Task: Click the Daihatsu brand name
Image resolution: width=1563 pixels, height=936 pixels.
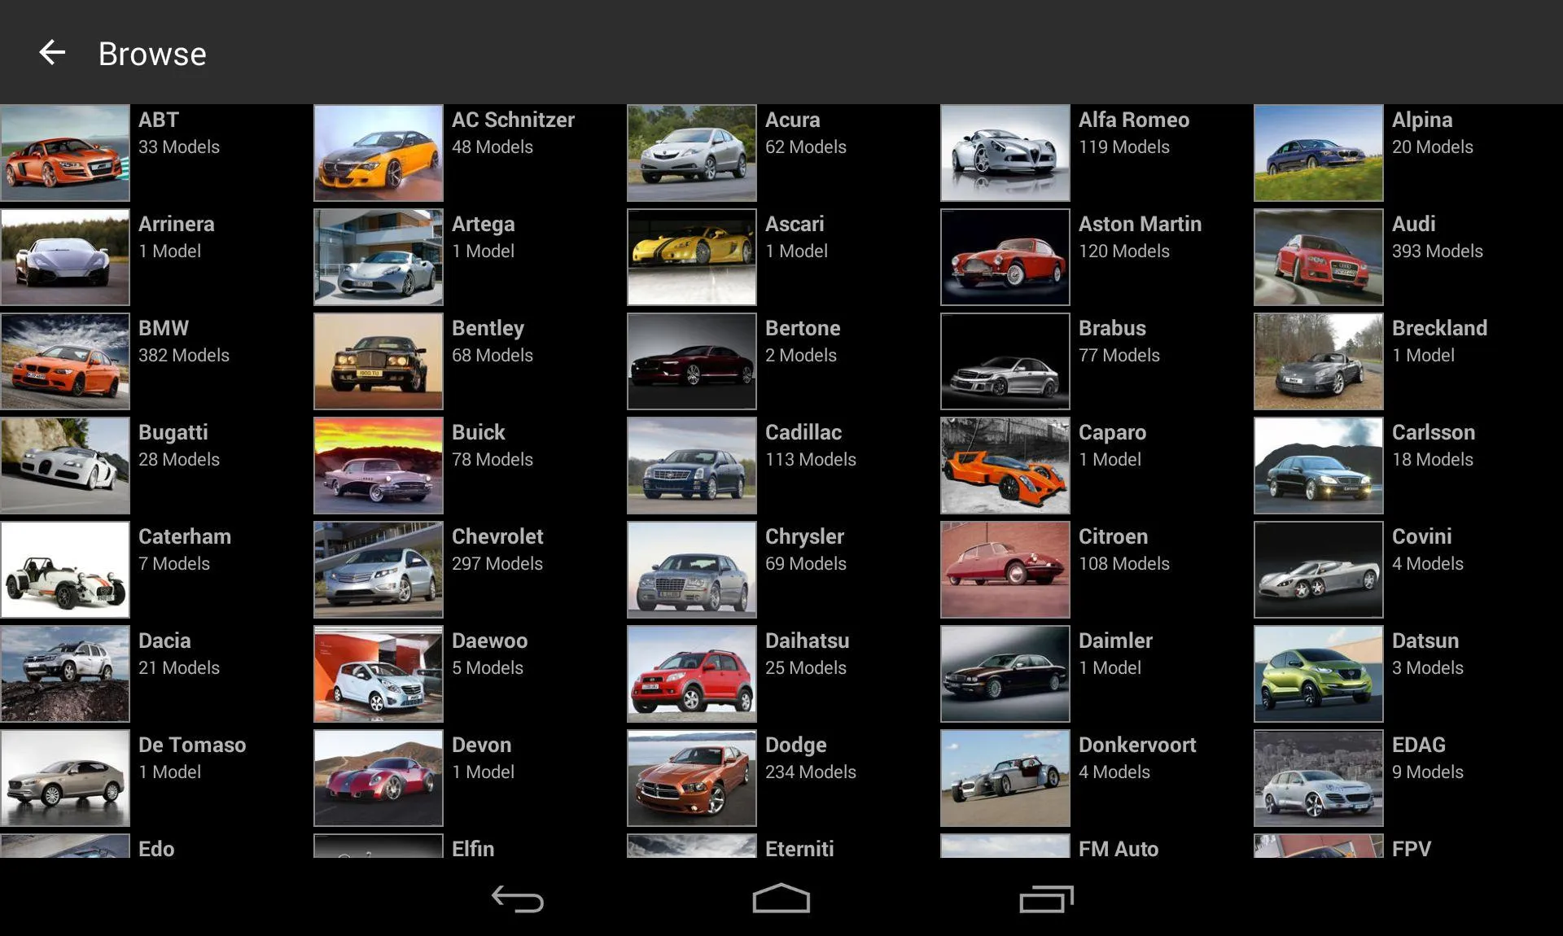Action: coord(807,641)
